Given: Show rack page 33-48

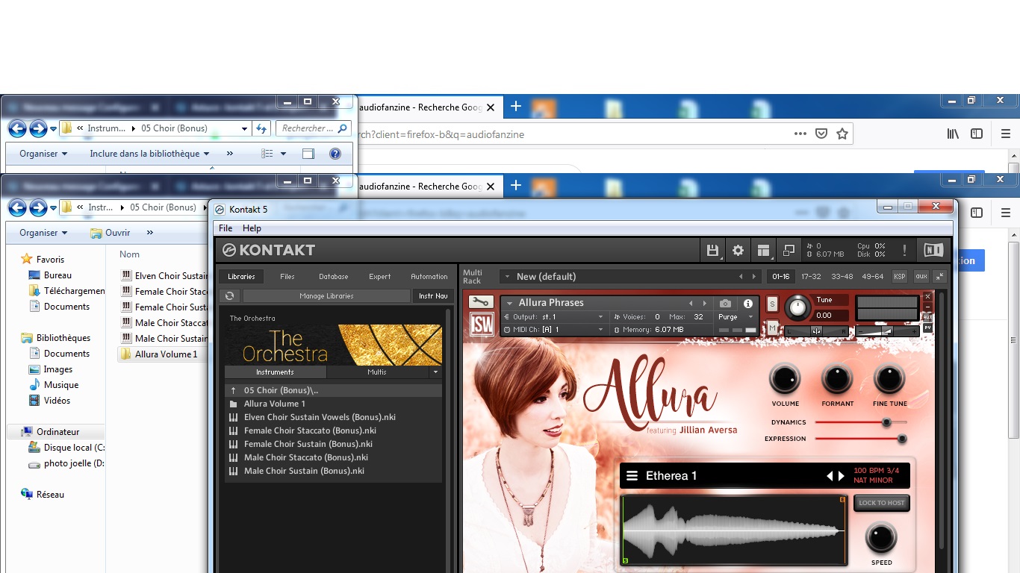Looking at the screenshot, I should [842, 276].
